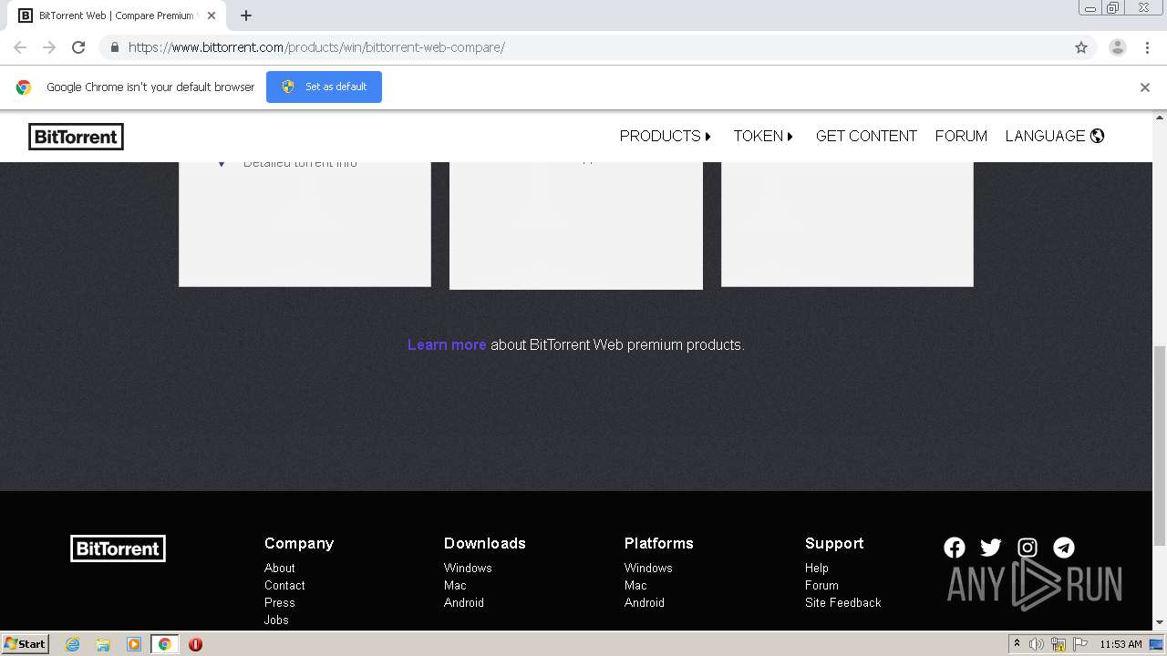Screen dimensions: 1167x656
Task: Open Press under Company
Action: 280,602
